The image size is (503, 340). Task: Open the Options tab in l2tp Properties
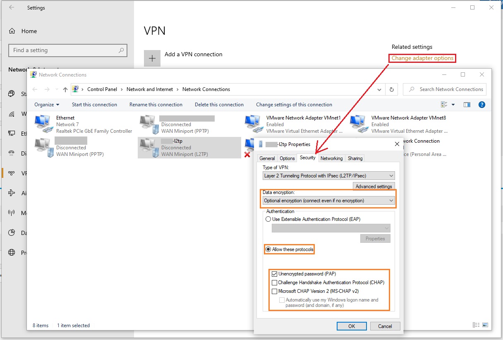click(x=287, y=158)
